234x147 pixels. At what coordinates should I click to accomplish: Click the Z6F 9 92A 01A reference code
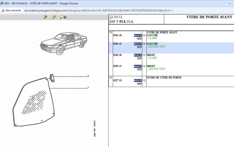coord(121,22)
